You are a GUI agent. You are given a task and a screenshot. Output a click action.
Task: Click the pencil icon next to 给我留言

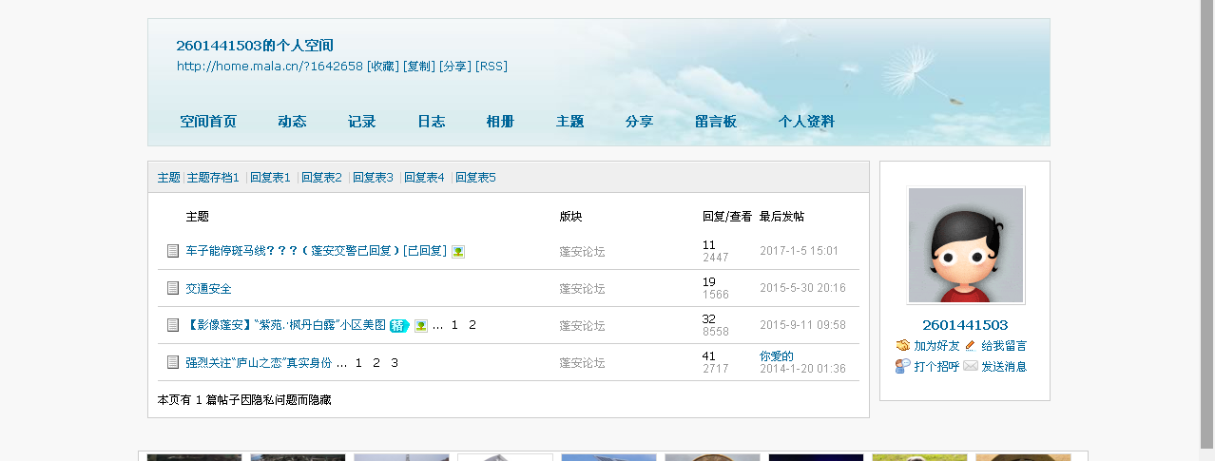pyautogui.click(x=970, y=346)
